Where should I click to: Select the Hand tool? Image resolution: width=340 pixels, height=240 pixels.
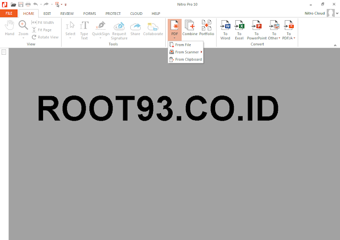coord(10,28)
